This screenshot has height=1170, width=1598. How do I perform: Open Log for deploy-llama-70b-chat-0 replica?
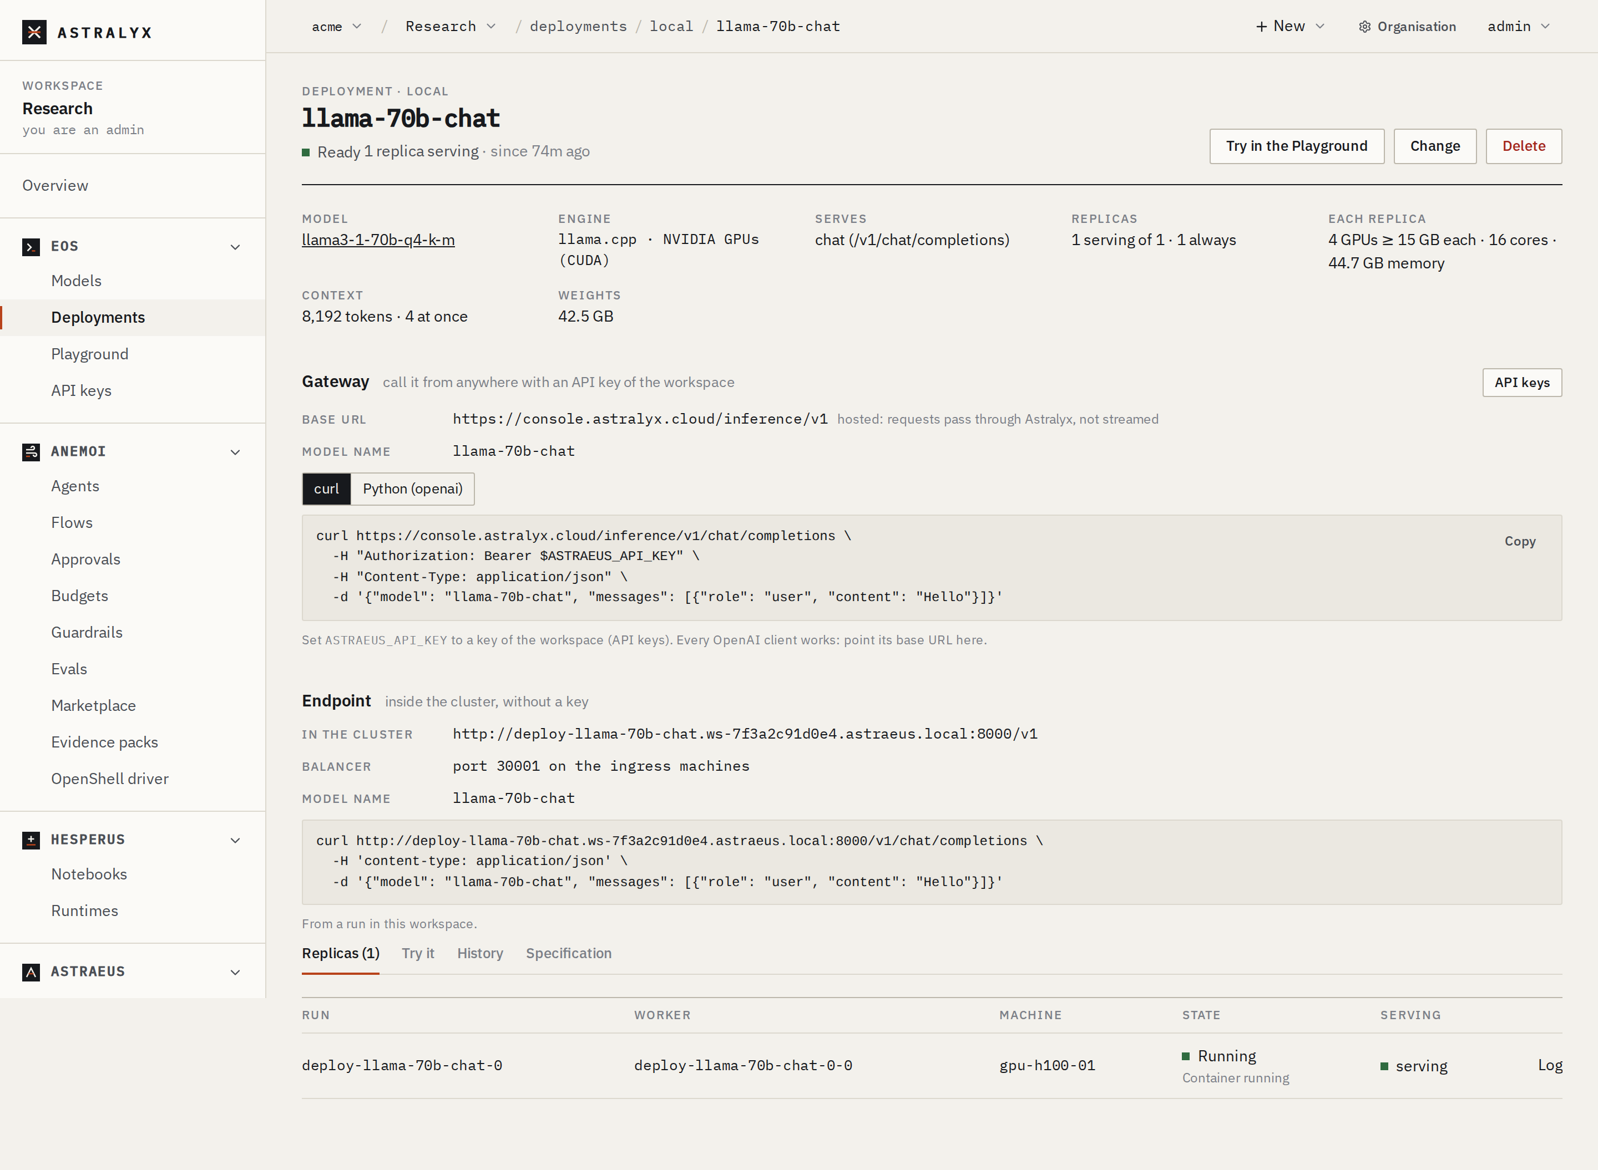1549,1065
